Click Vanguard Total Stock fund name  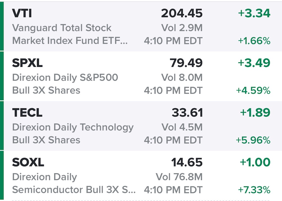click(62, 28)
